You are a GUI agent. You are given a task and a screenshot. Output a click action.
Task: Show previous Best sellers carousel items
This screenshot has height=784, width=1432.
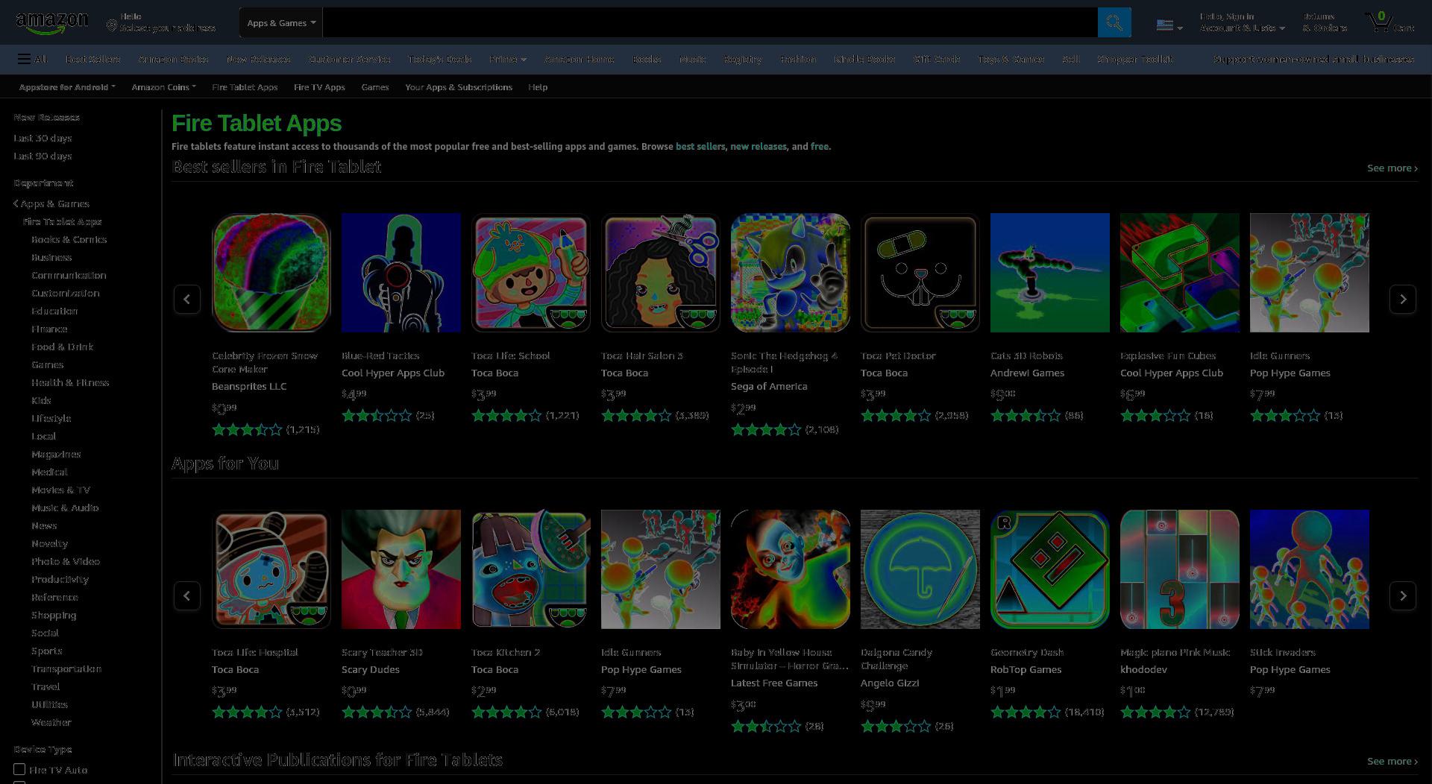coord(187,299)
